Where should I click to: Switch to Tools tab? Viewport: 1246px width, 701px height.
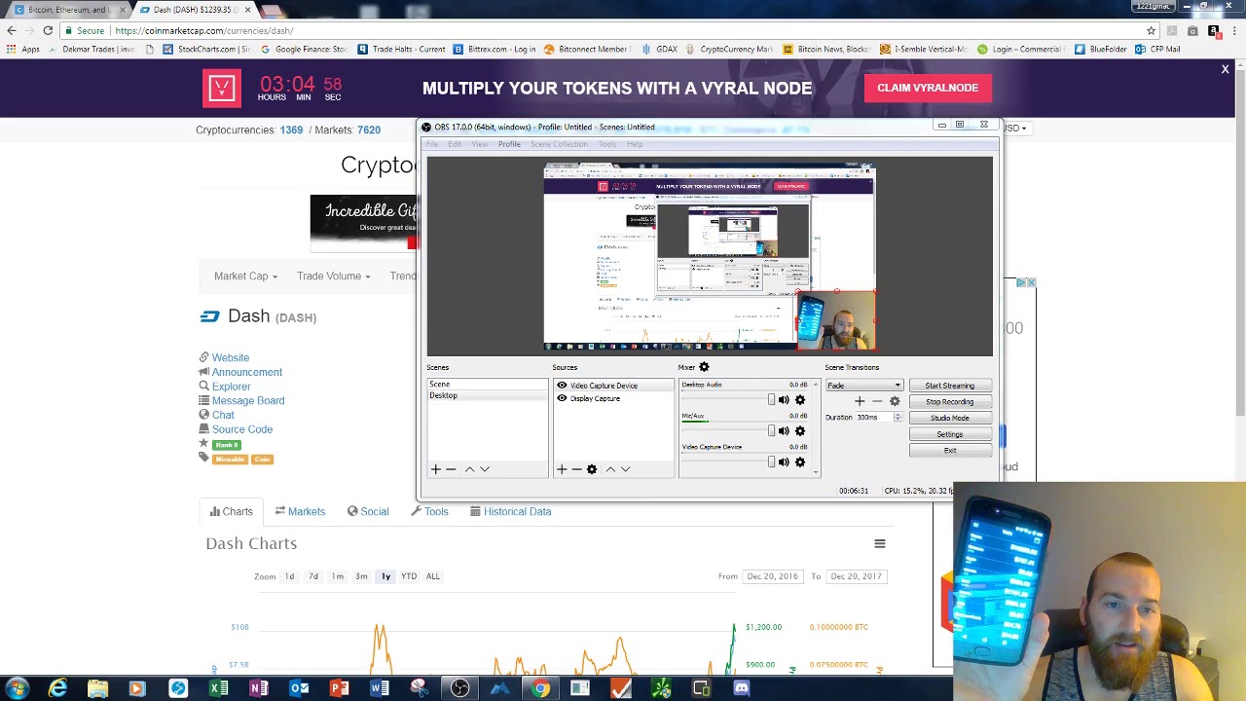click(x=429, y=512)
